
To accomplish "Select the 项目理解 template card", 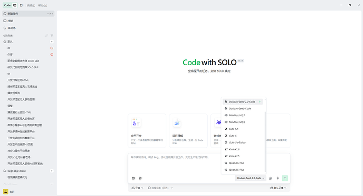I will click(188, 131).
